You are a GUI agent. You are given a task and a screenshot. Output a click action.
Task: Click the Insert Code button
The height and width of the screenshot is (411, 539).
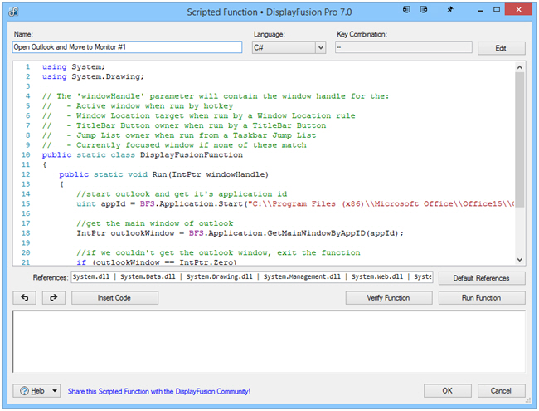(114, 298)
